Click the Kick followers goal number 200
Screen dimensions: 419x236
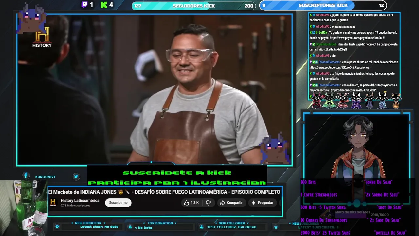coord(249,6)
